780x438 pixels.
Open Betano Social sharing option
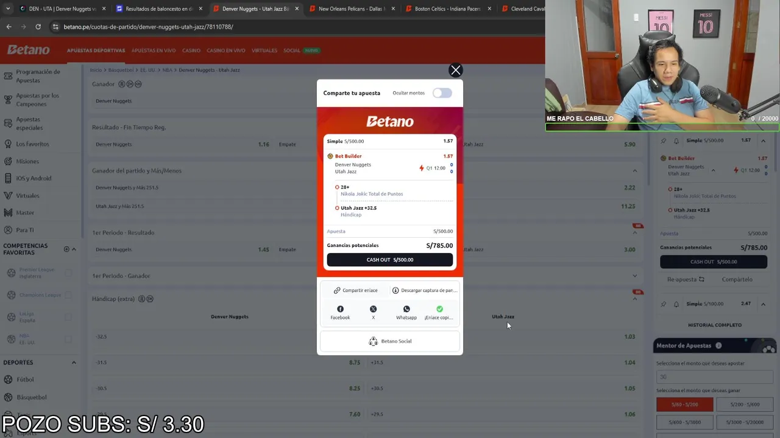tap(390, 341)
